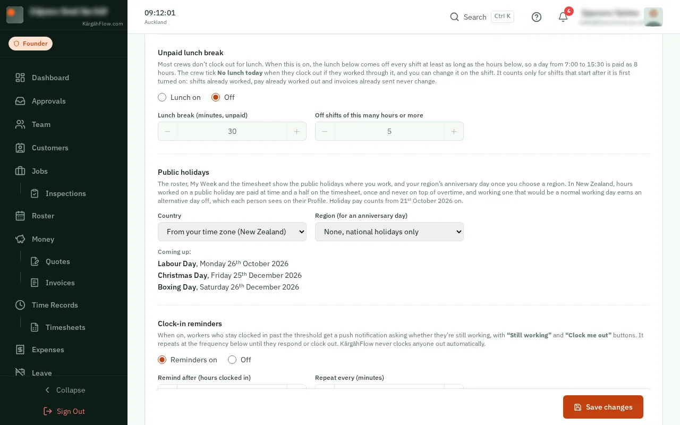Click the Ctrl K shortcut hint
The image size is (680, 425).
[502, 16]
